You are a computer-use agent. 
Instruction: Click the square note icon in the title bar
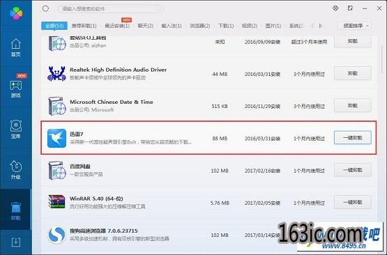pos(350,8)
